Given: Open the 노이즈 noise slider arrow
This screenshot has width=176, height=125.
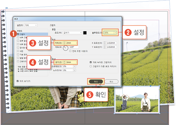Looking at the screenshot, I should [75, 70].
